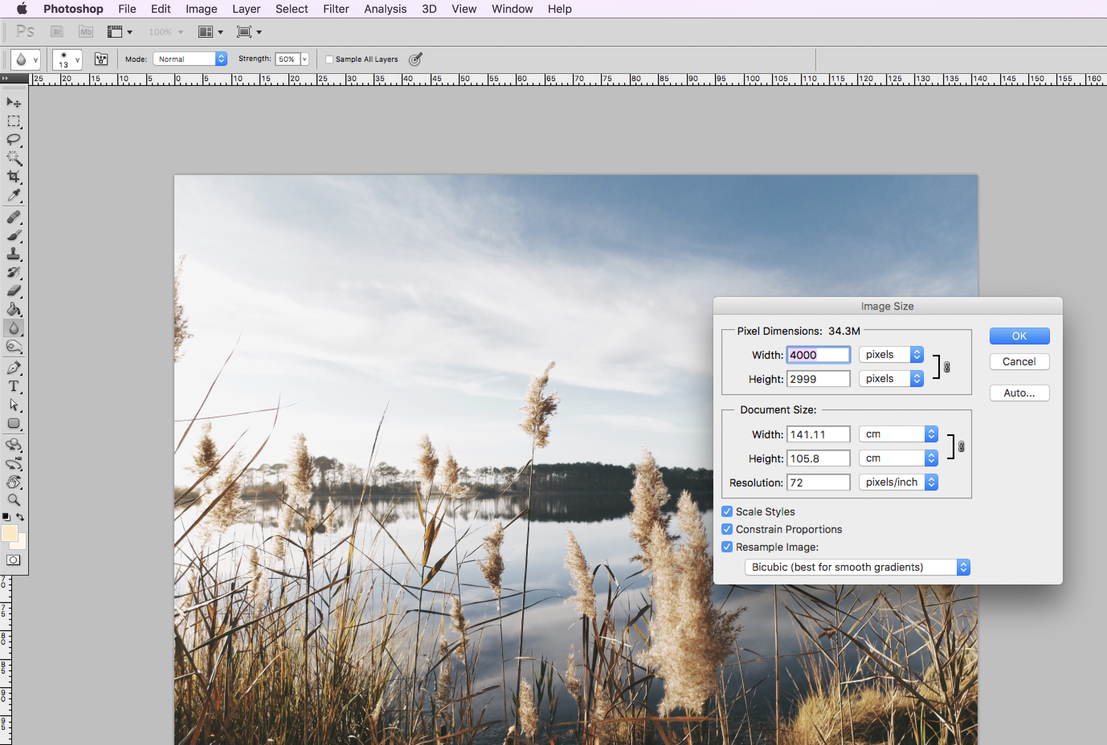This screenshot has height=745, width=1107.
Task: Open the Bicubic resample method dropdown
Action: point(858,567)
